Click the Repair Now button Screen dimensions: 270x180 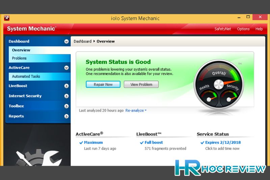point(103,84)
